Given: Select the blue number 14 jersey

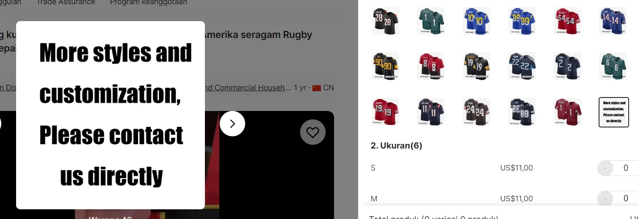Looking at the screenshot, I should click(x=613, y=21).
